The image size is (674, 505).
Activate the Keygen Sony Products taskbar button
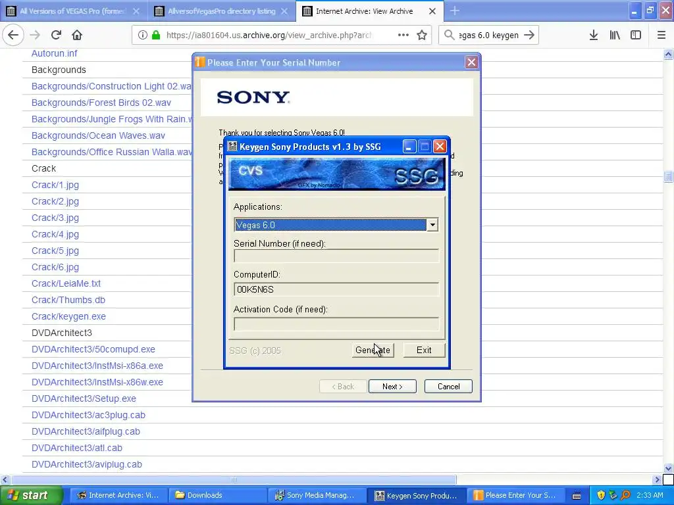pos(417,496)
